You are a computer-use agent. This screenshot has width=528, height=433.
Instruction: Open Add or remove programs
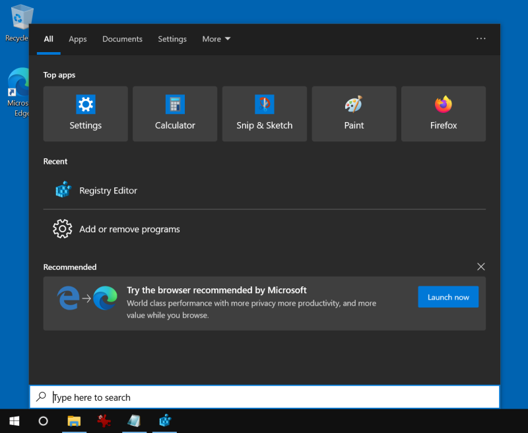pos(129,229)
